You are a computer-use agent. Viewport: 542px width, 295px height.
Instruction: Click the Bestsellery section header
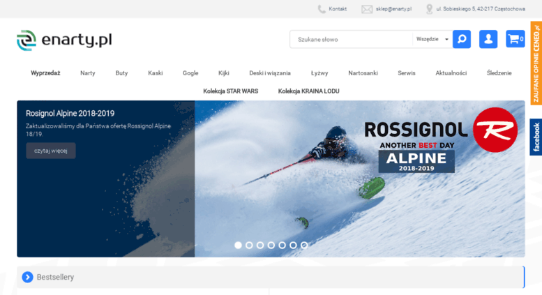[271, 277]
